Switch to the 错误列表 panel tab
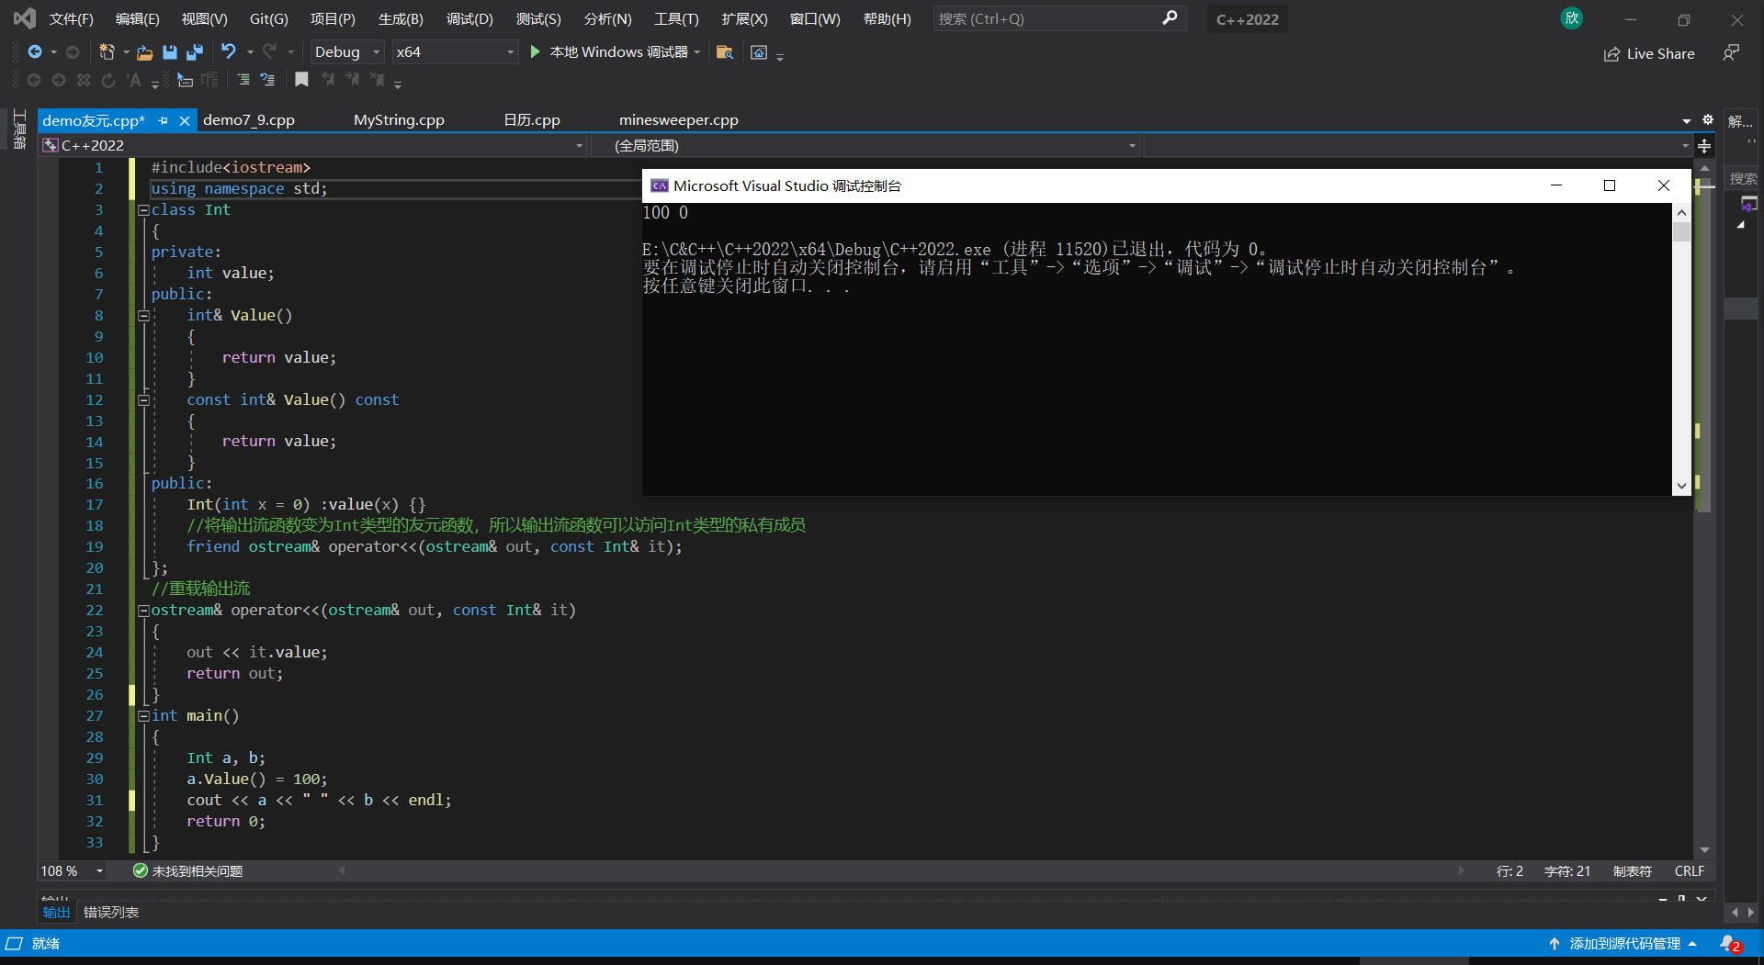1764x965 pixels. tap(111, 913)
